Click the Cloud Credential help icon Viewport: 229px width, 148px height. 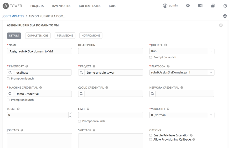click(107, 88)
